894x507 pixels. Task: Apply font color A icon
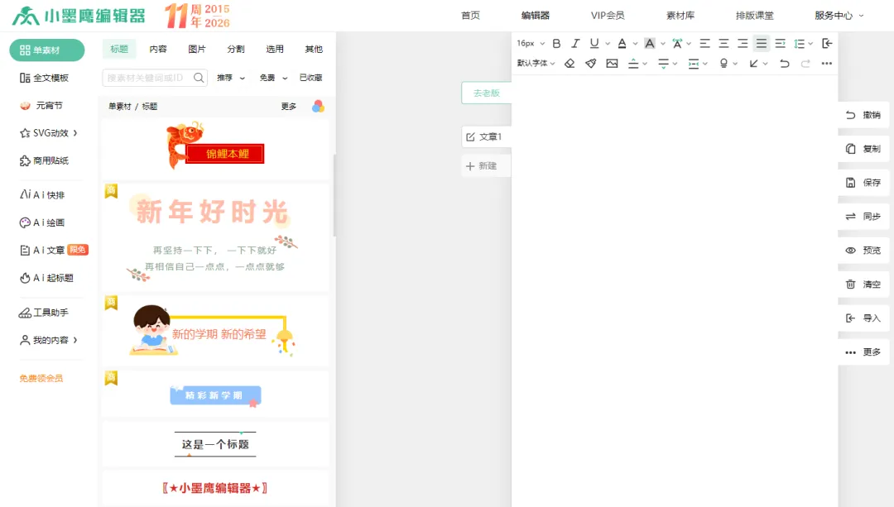tap(622, 43)
